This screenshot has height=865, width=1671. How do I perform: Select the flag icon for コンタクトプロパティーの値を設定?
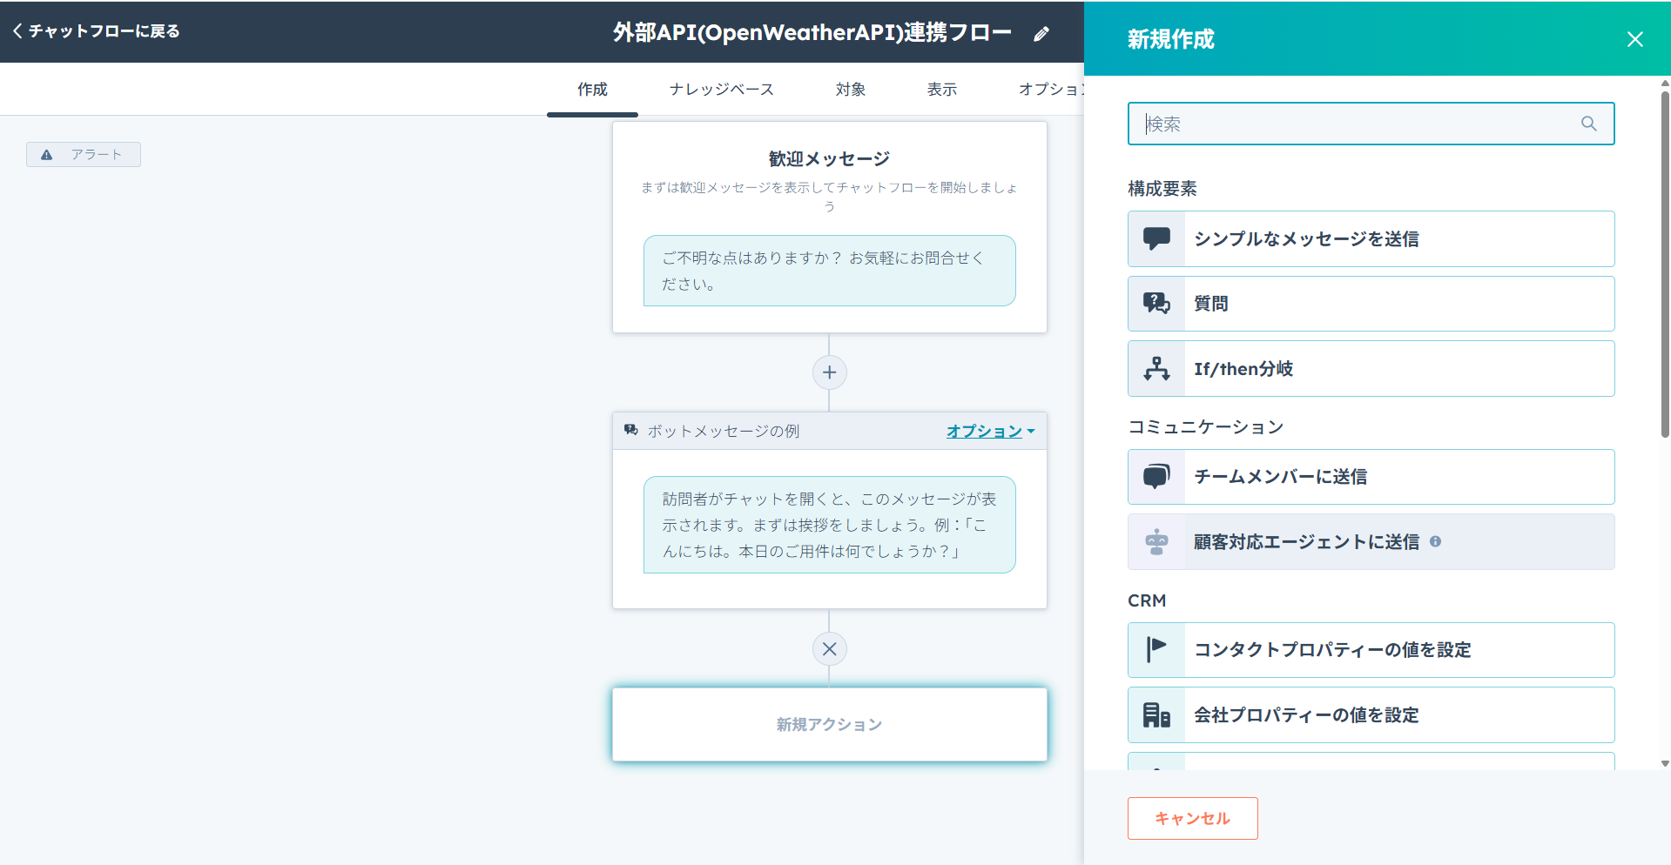point(1156,650)
